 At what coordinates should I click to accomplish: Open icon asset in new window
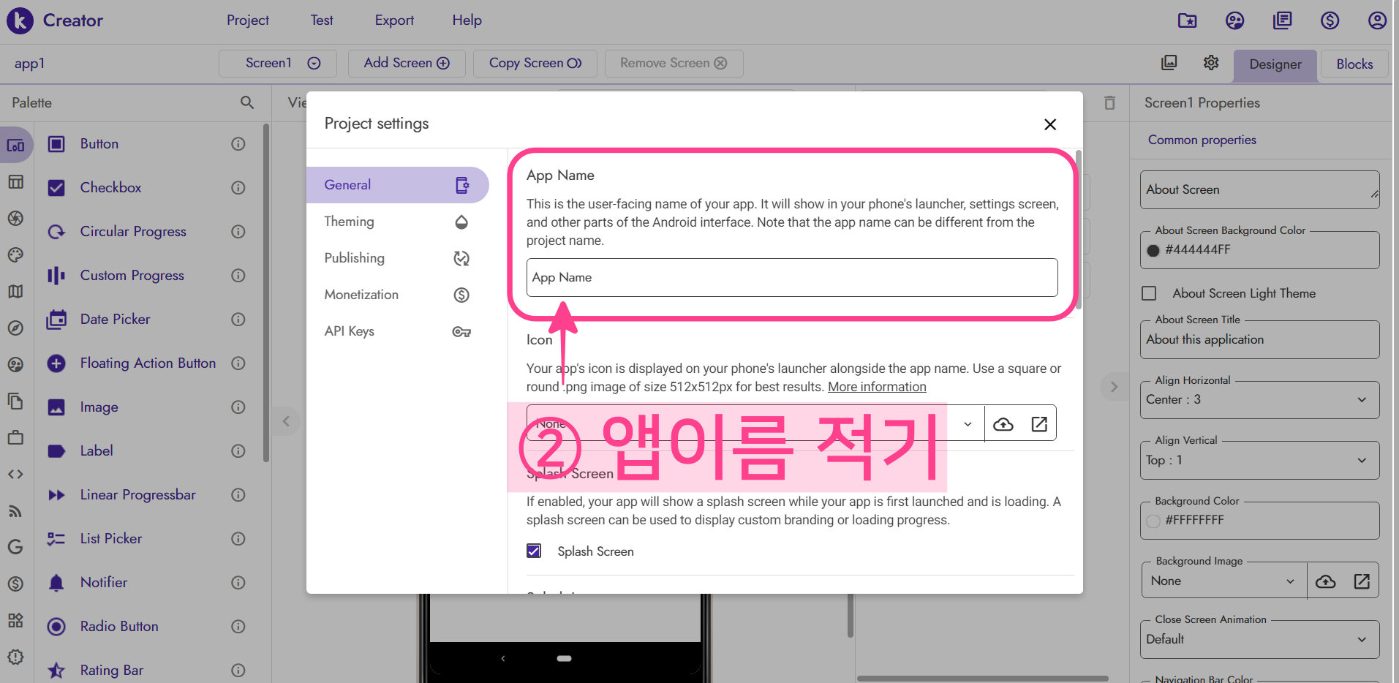(x=1039, y=424)
